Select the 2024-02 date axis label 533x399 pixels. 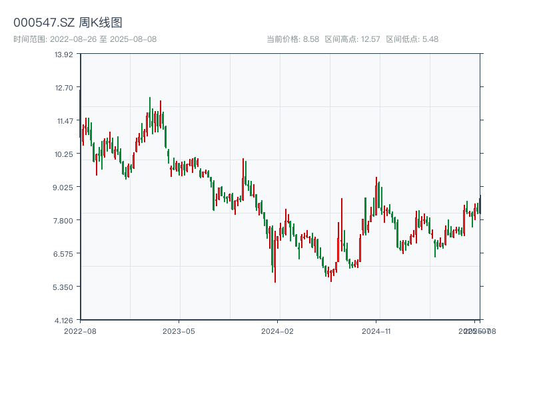[277, 331]
